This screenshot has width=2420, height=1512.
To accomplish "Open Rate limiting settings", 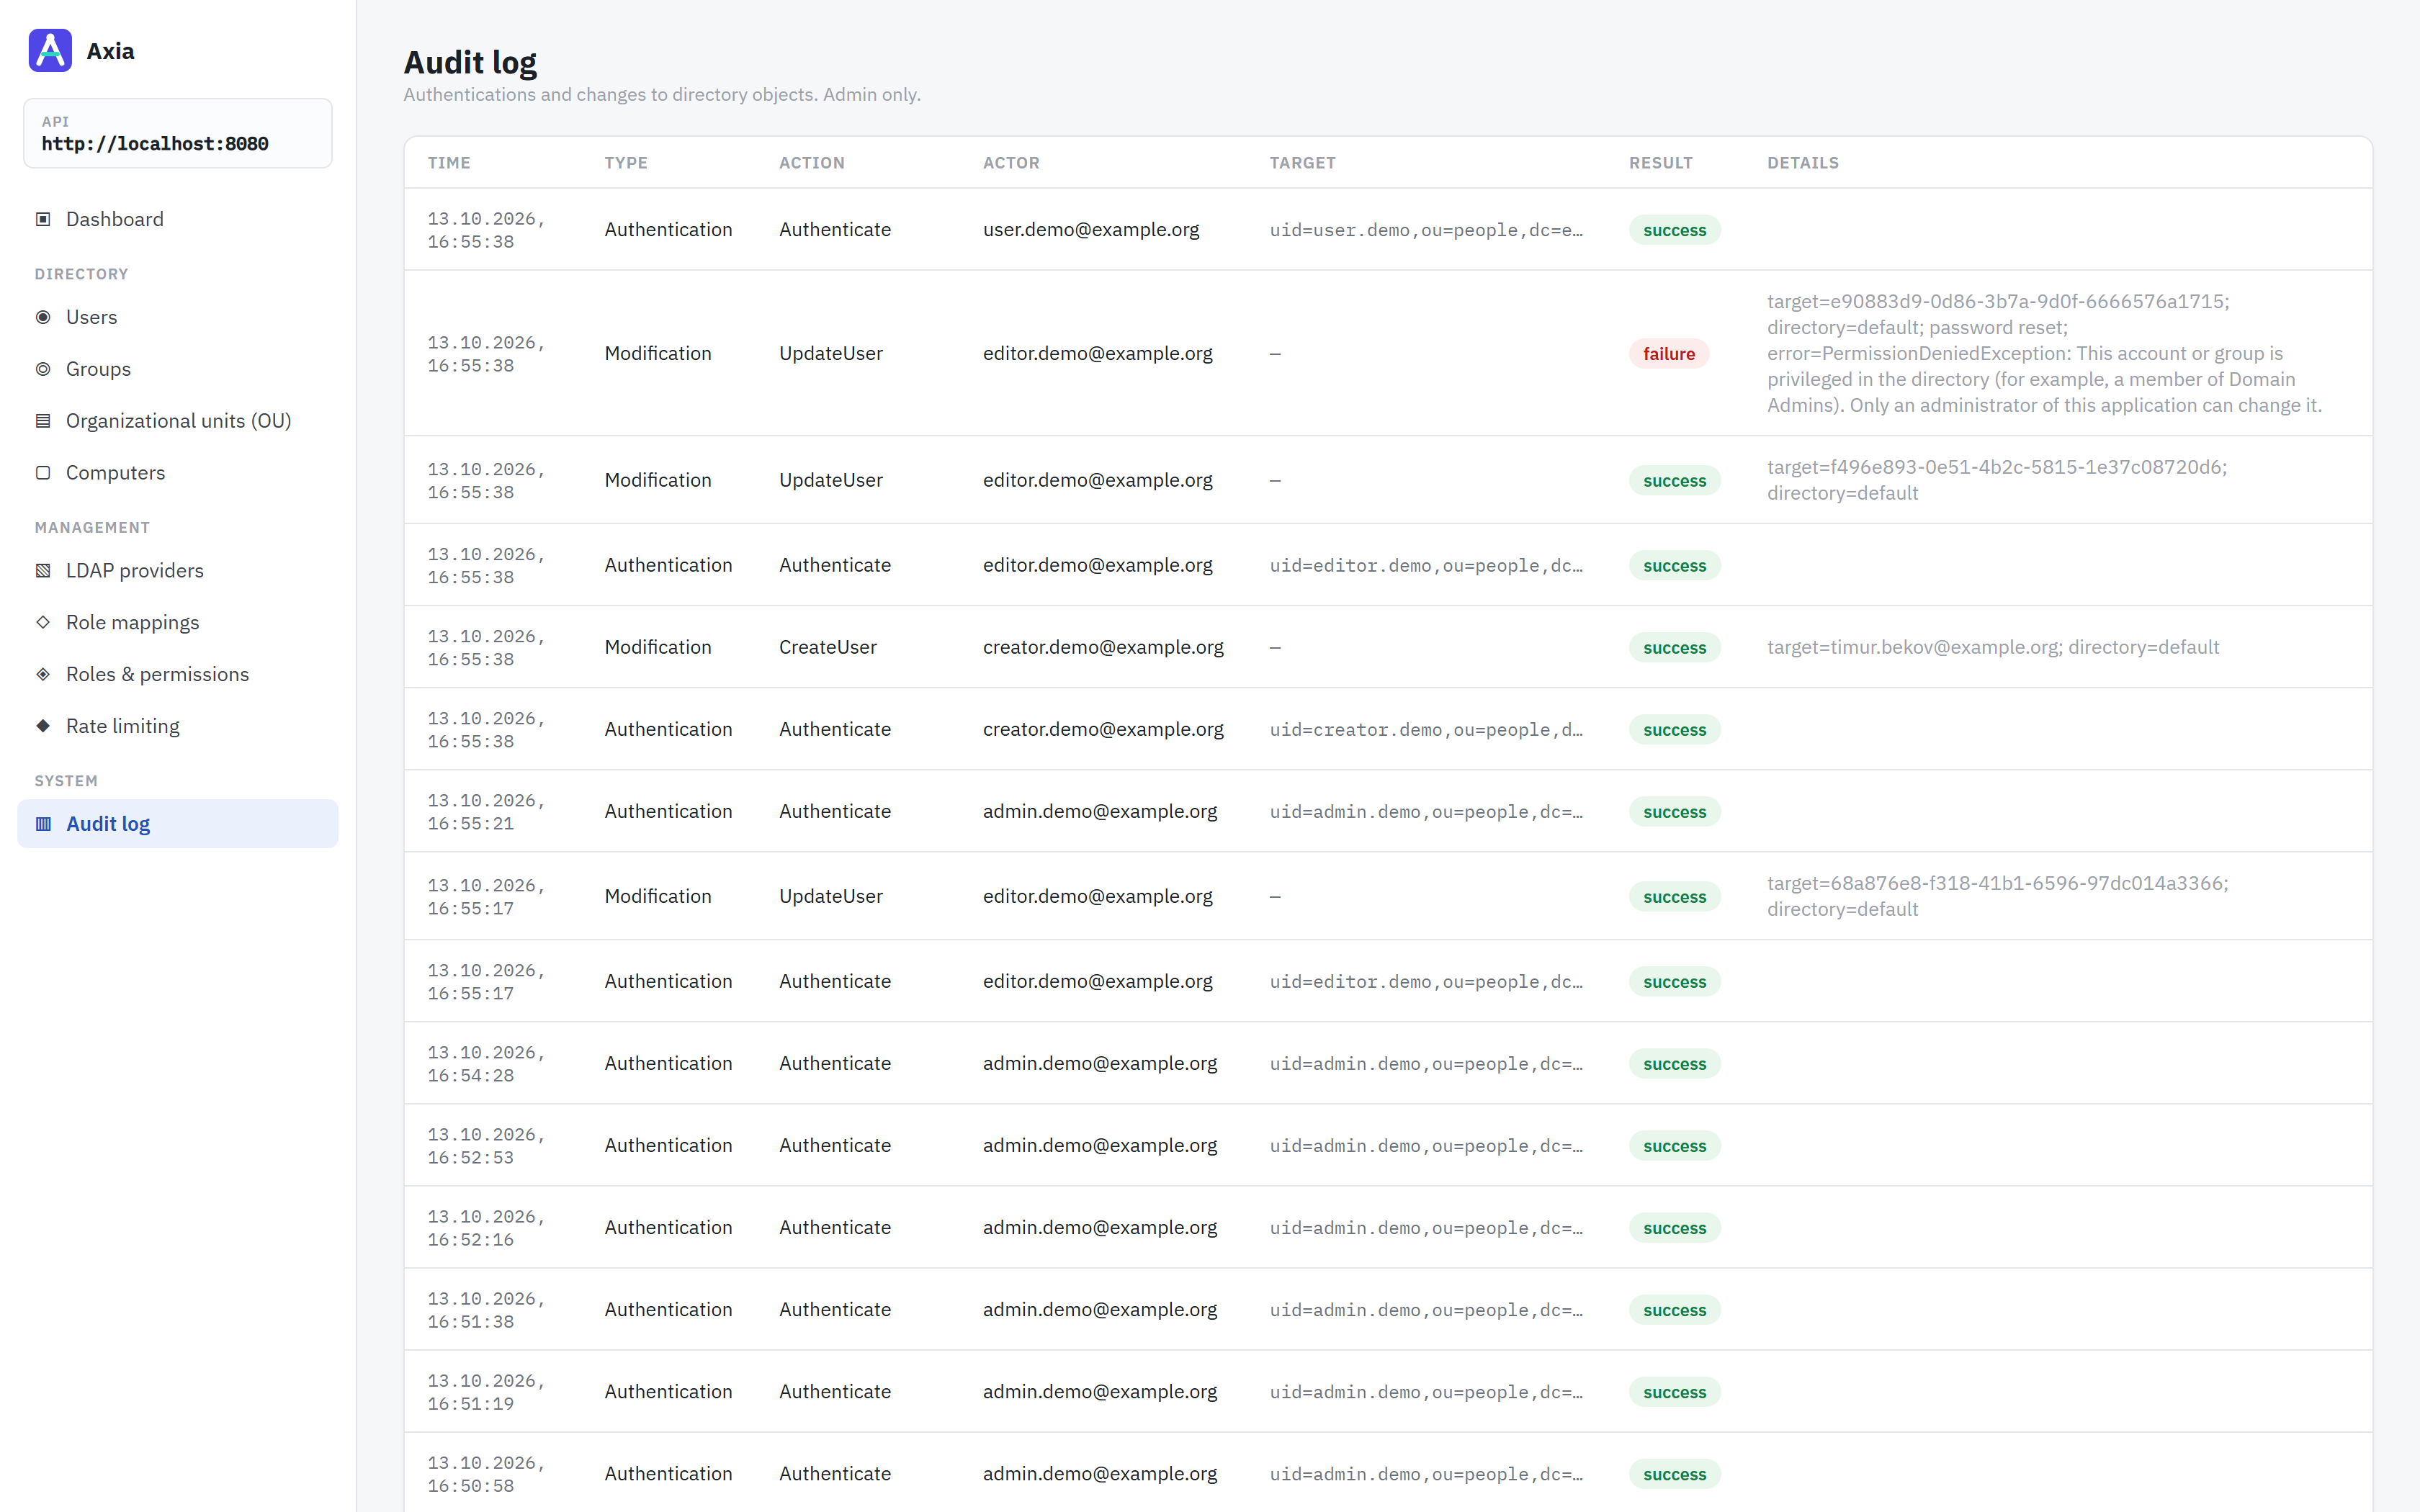I will [x=178, y=727].
